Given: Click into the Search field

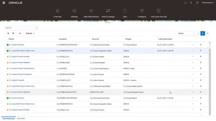Looking at the screenshot, I should click(20, 28).
